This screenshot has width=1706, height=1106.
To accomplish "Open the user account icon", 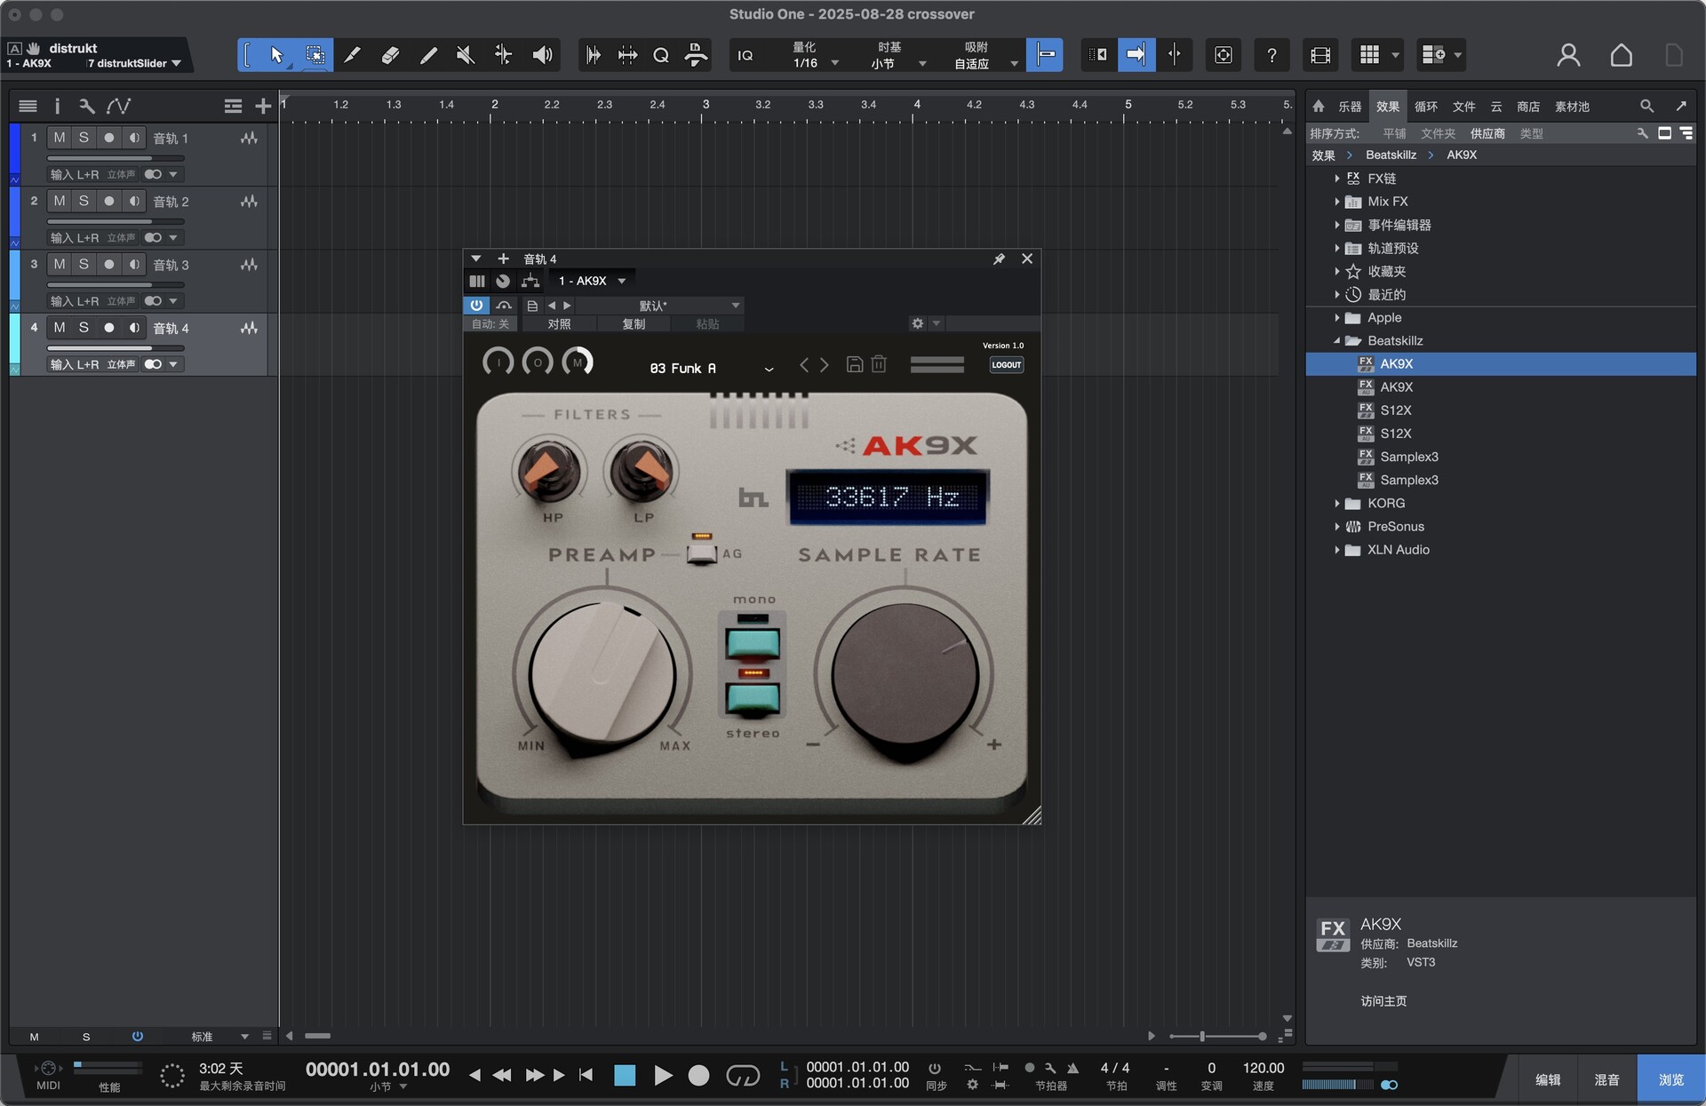I will click(x=1568, y=55).
